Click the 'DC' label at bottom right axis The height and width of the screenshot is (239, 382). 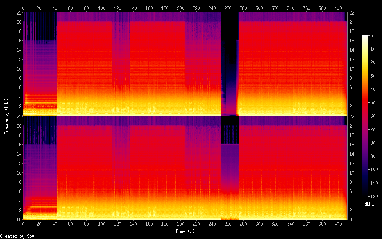352,220
